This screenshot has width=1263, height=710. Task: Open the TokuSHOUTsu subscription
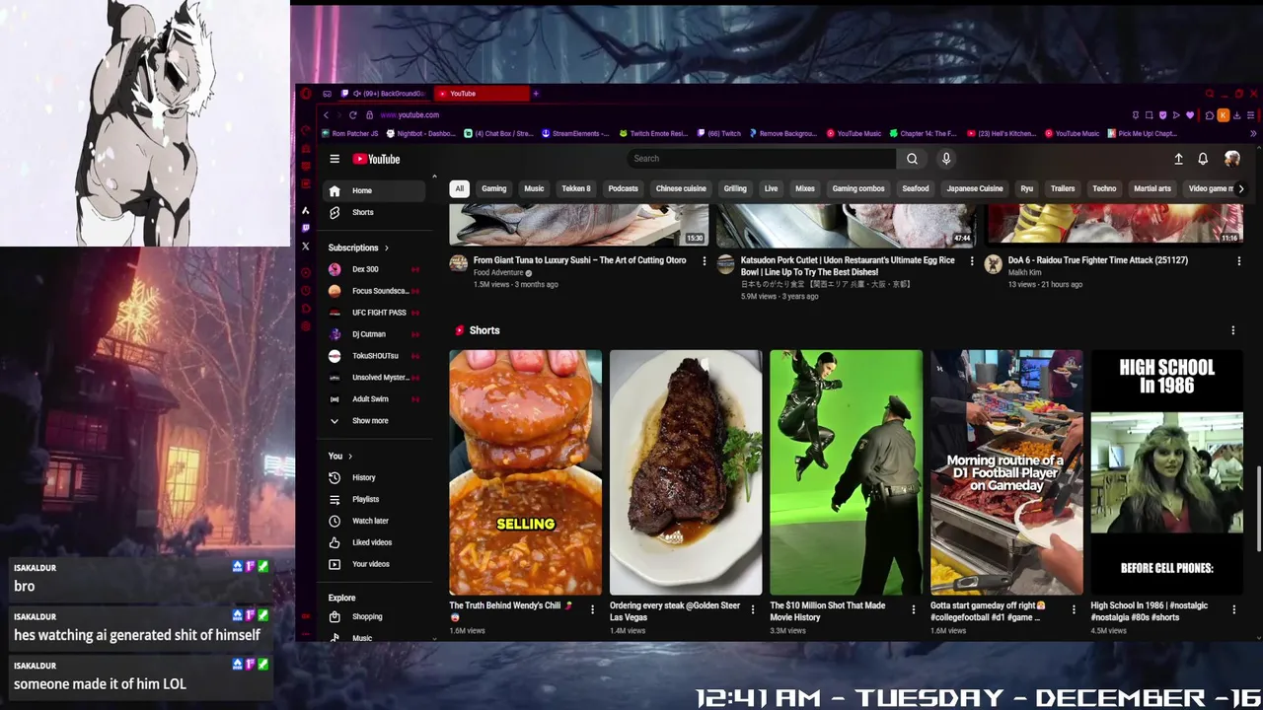click(x=375, y=356)
